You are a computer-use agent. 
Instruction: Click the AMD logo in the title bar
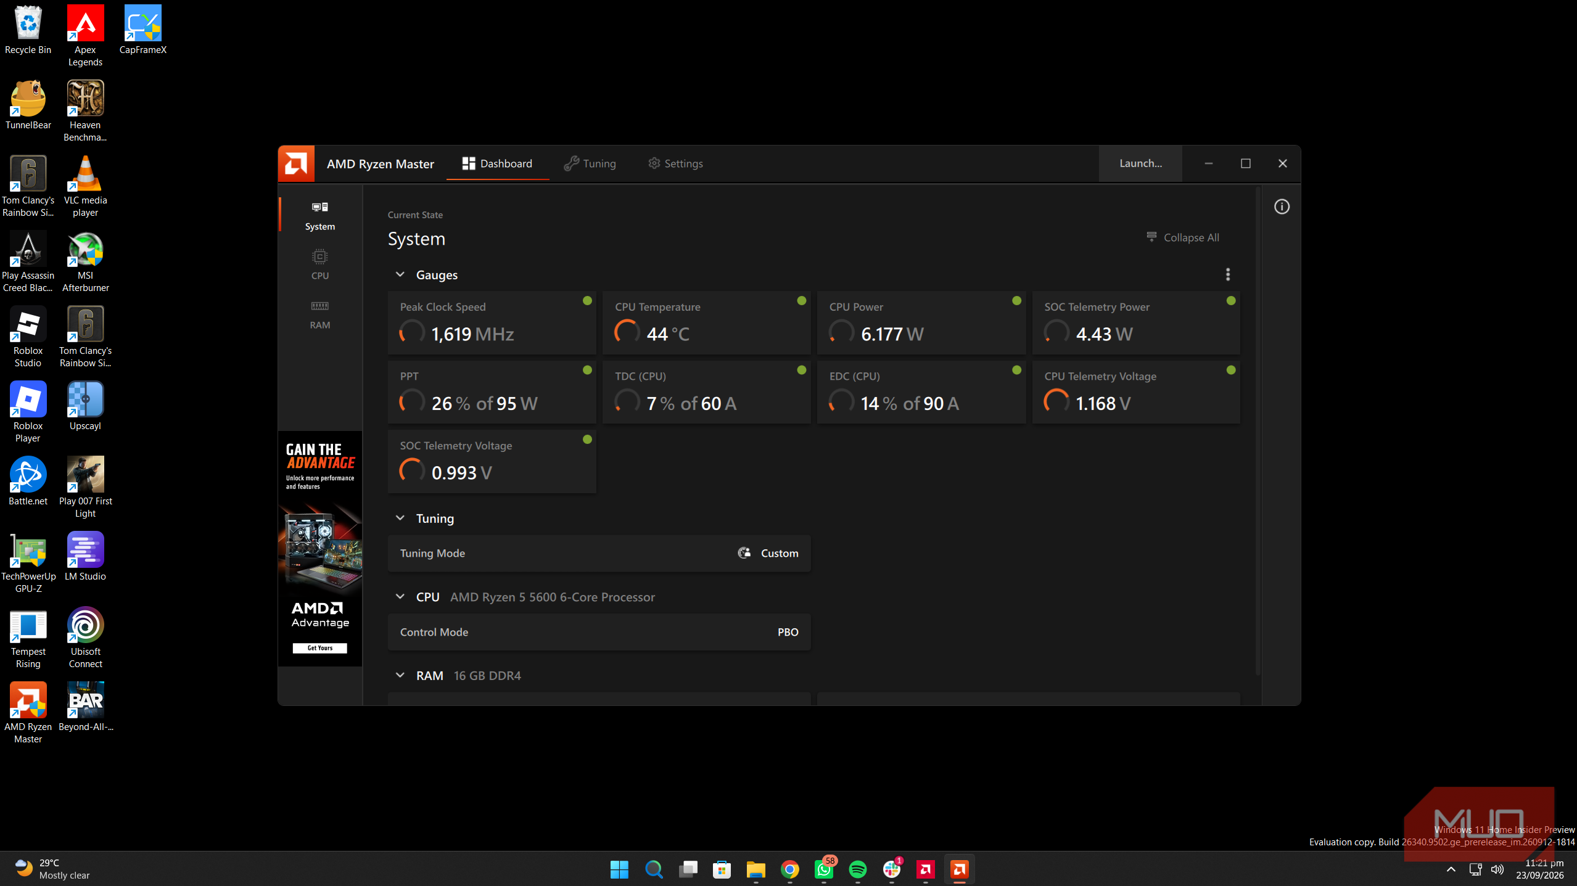point(296,164)
